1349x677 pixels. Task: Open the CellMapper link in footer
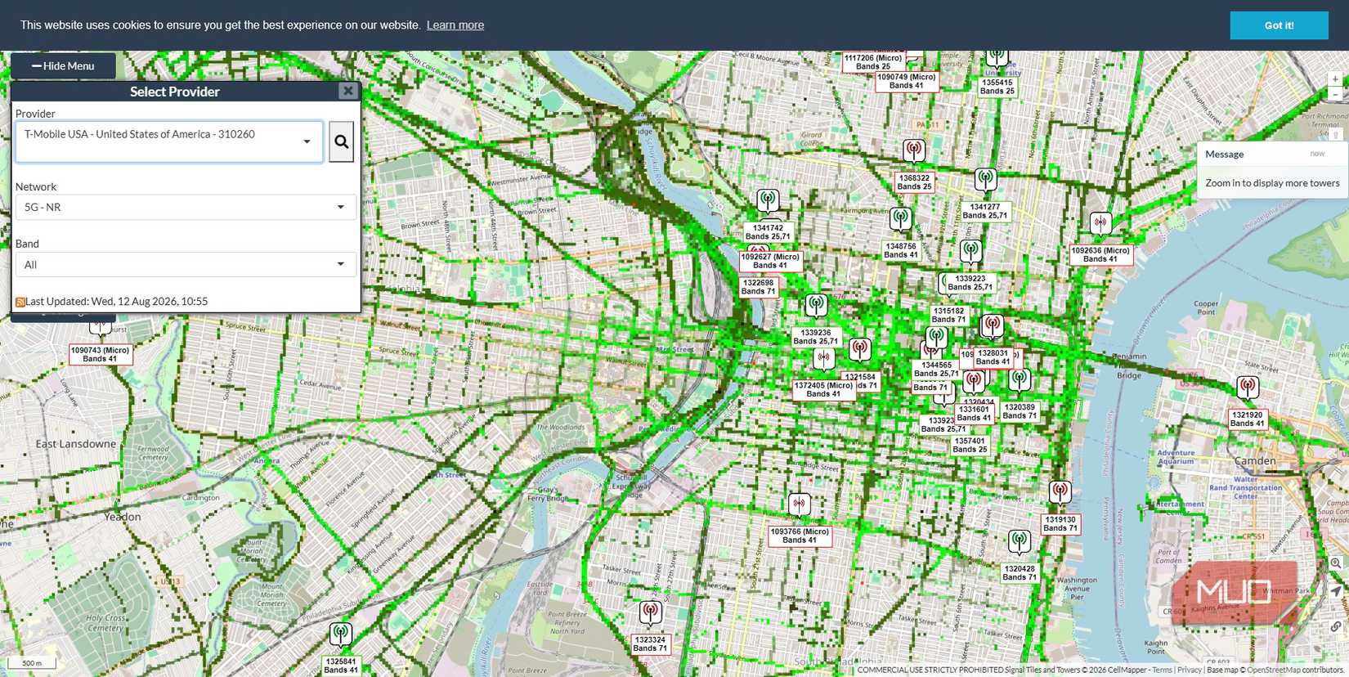click(x=1127, y=670)
